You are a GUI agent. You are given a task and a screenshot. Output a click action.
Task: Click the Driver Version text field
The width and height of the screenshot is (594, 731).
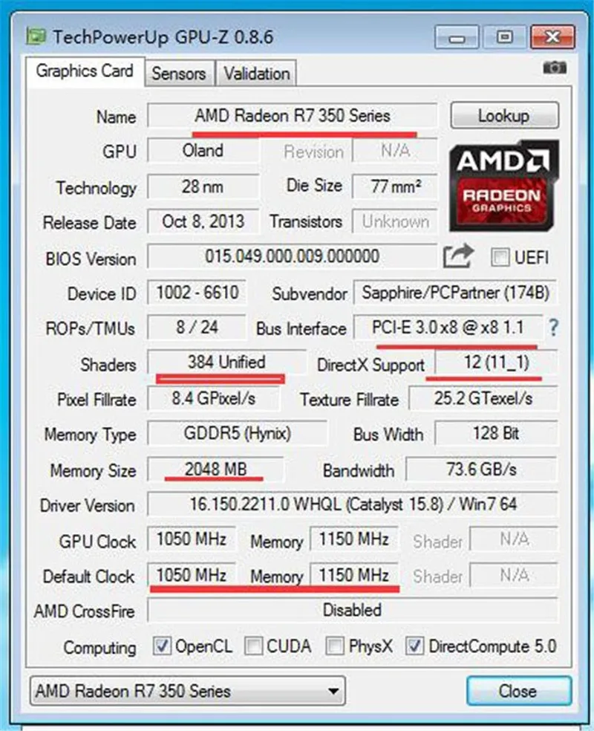click(x=353, y=504)
